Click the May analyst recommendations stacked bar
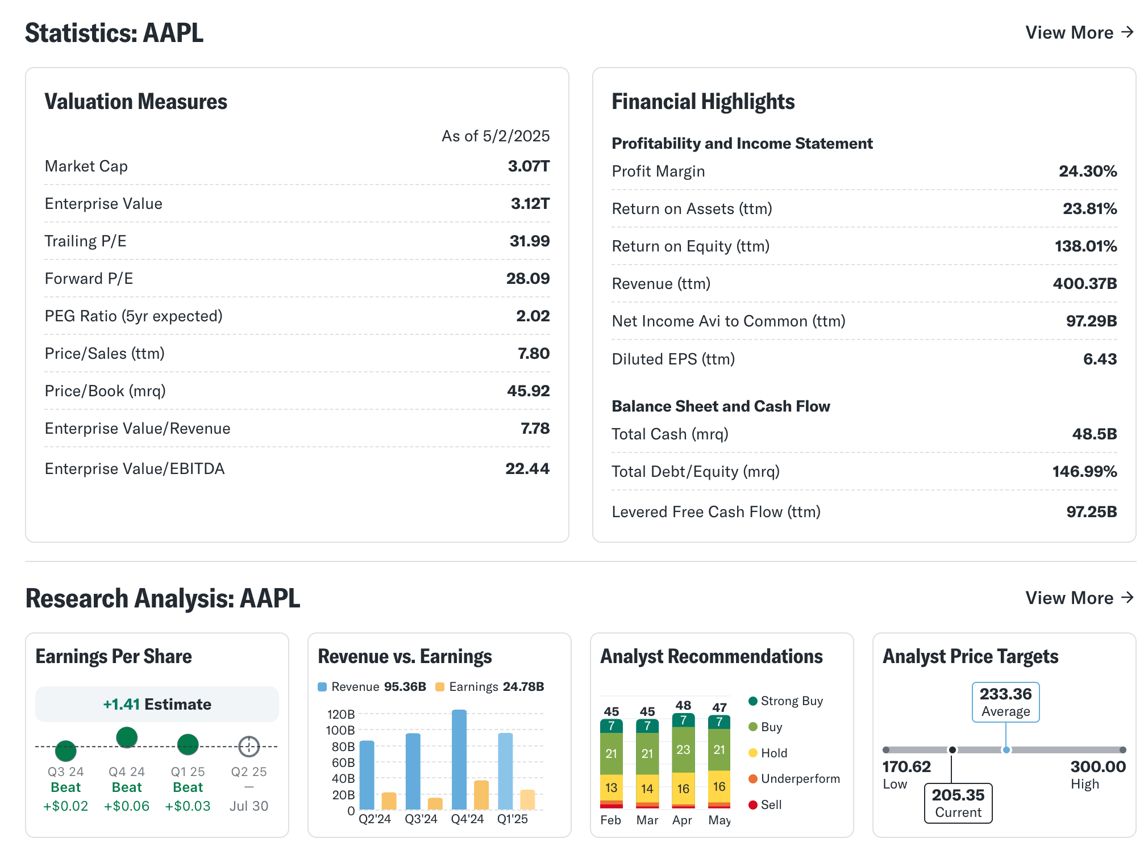This screenshot has height=847, width=1148. tap(719, 762)
